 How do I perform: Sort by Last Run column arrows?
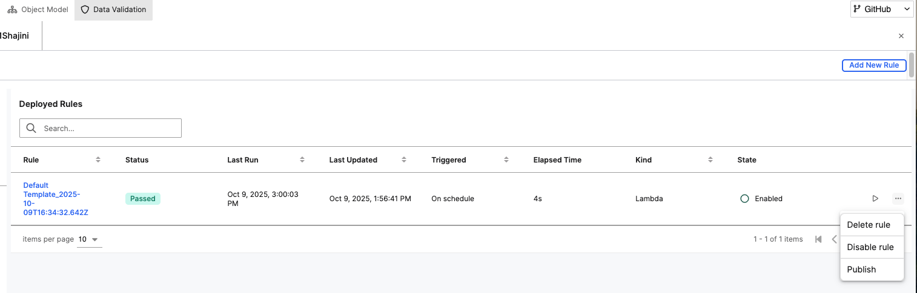[302, 160]
